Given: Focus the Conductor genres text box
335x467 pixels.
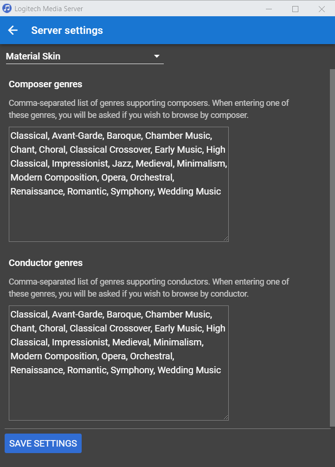Looking at the screenshot, I should (x=118, y=395).
